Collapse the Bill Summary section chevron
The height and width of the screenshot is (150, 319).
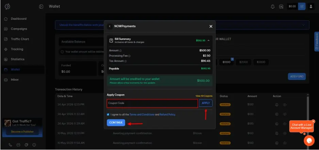click(x=208, y=40)
